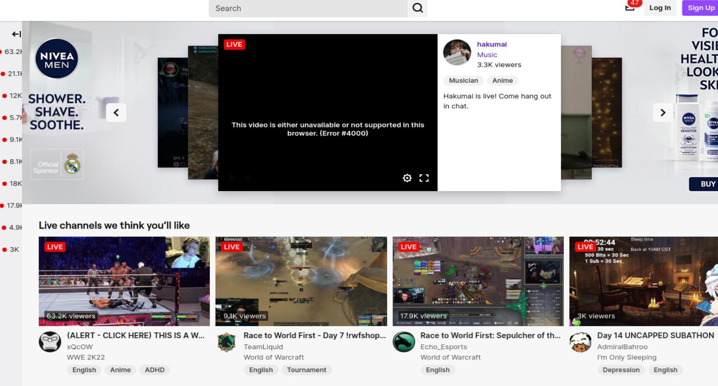This screenshot has width=718, height=386.
Task: Select English tag under xQcOW
Action: (x=84, y=370)
